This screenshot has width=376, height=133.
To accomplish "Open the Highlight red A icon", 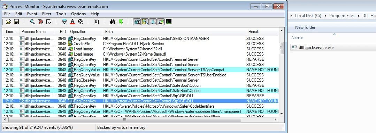I will pyautogui.click(x=73, y=22).
